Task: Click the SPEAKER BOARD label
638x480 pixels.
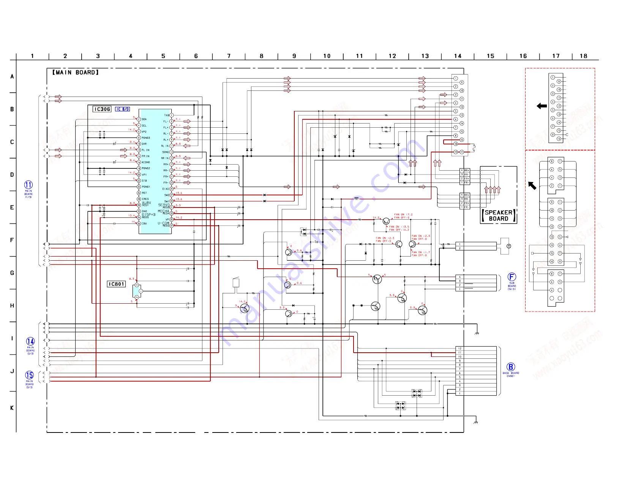Action: click(499, 215)
